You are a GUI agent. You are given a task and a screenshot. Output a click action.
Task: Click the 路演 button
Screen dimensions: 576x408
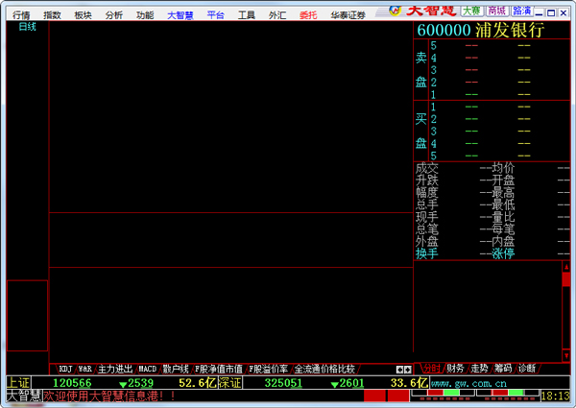pos(521,11)
